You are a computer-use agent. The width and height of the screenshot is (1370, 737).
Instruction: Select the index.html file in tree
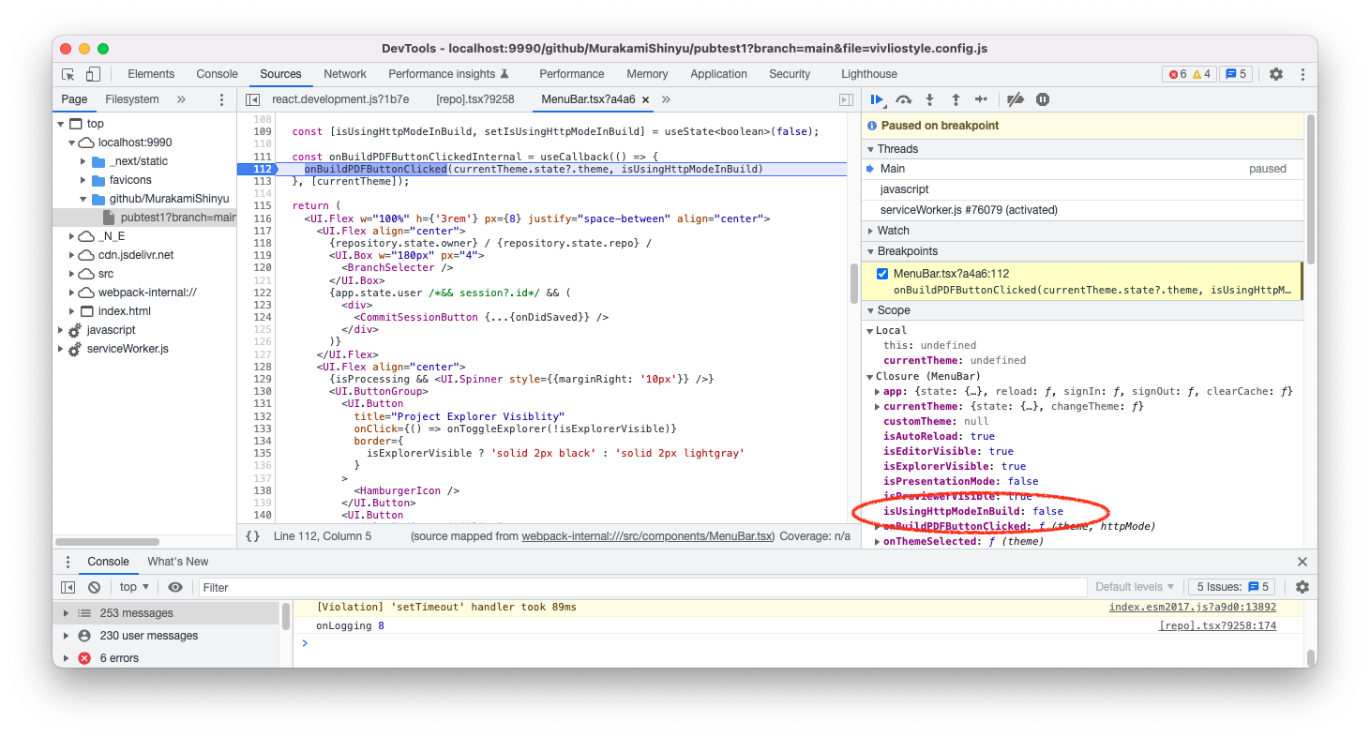[x=125, y=311]
